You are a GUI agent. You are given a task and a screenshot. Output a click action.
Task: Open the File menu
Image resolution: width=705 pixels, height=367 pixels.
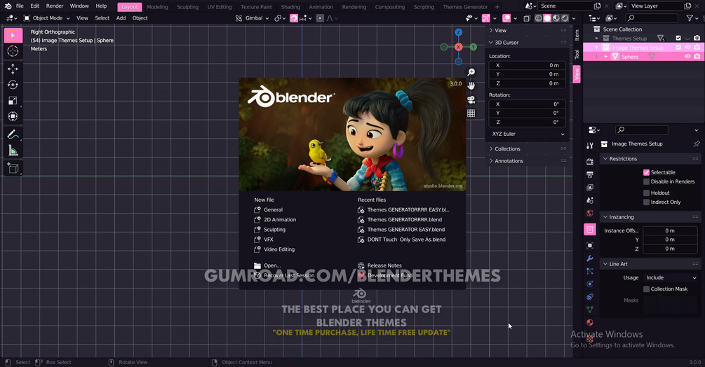click(20, 6)
